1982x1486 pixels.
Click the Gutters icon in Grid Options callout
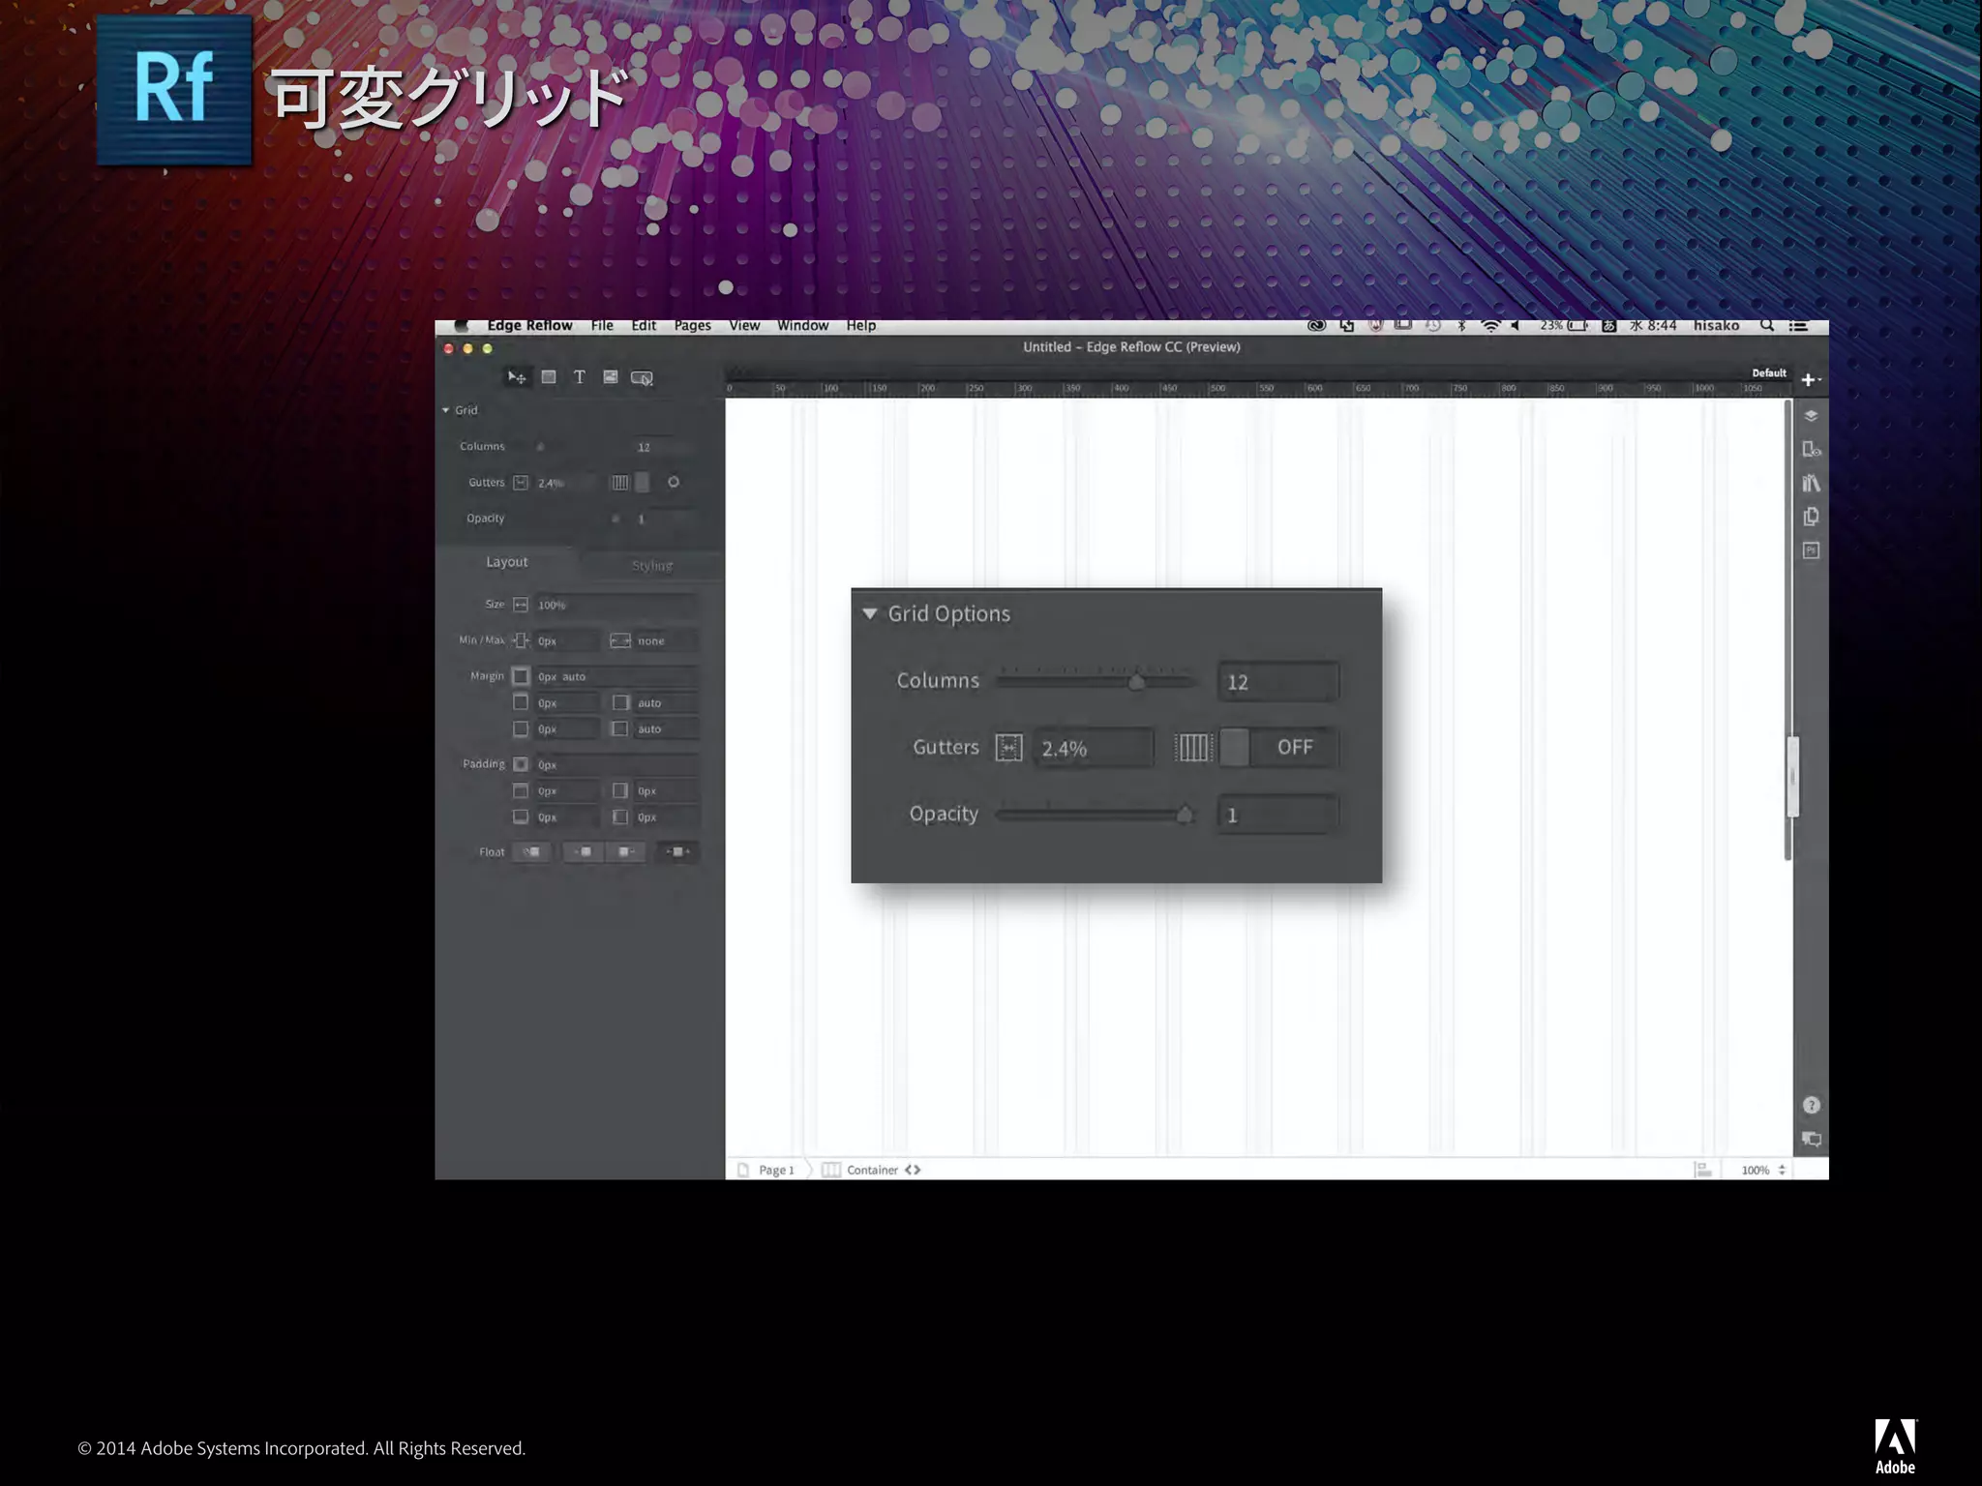click(x=1008, y=748)
